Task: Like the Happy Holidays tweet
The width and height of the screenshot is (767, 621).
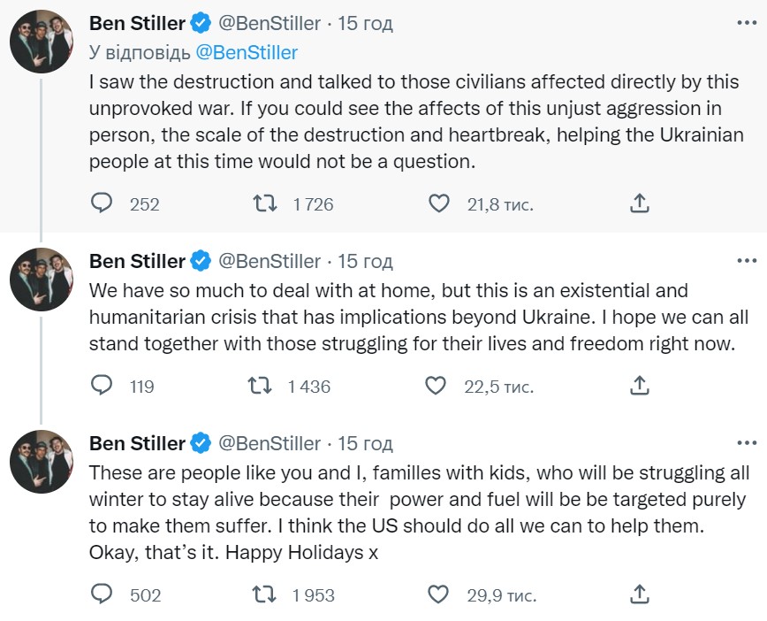Action: click(438, 594)
